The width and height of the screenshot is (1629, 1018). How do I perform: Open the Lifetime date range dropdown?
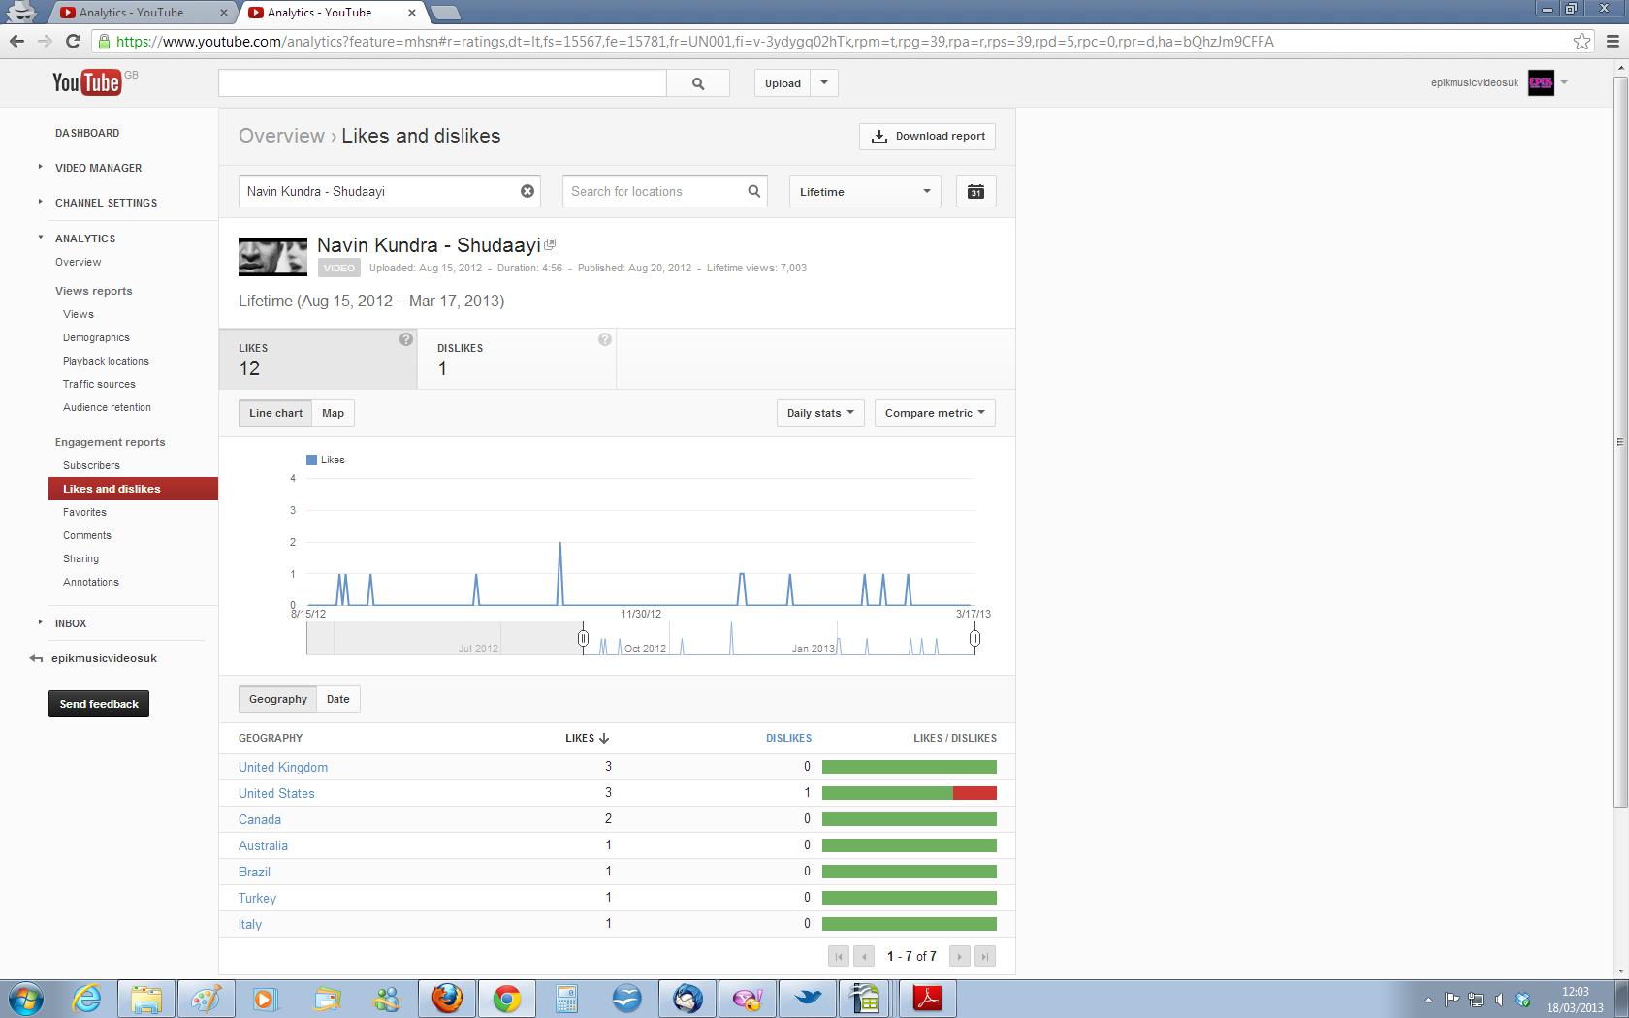tap(865, 192)
